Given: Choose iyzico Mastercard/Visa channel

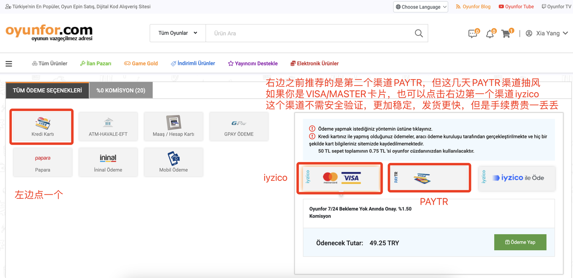Looking at the screenshot, I should coord(340,178).
